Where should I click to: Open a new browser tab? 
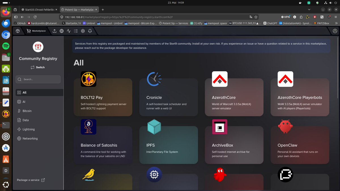pyautogui.click(x=103, y=10)
